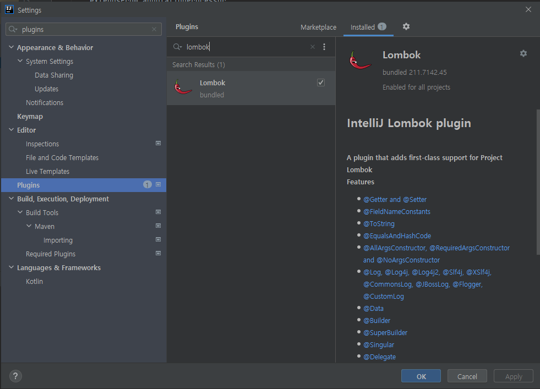Open Maven Importing settings
Viewport: 540px width, 389px height.
coord(58,240)
